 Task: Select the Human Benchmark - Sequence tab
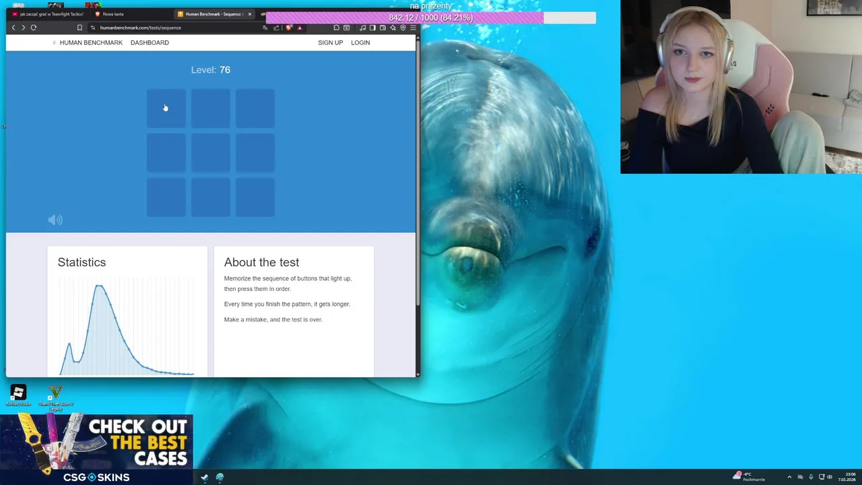pyautogui.click(x=212, y=13)
